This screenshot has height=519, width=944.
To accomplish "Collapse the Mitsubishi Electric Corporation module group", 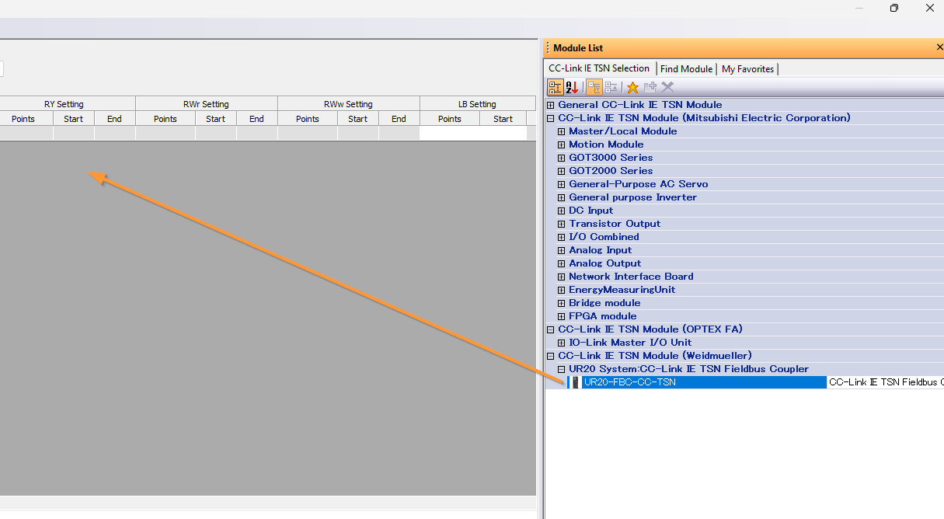I will 551,118.
